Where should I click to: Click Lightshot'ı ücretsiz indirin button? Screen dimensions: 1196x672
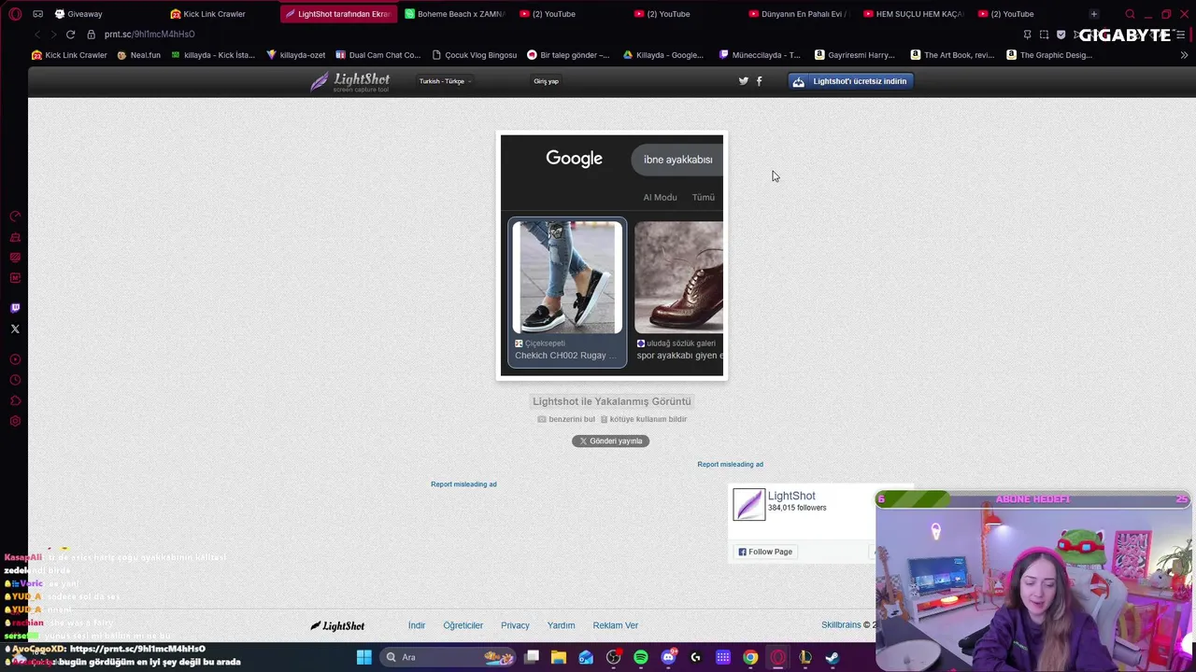click(x=851, y=81)
